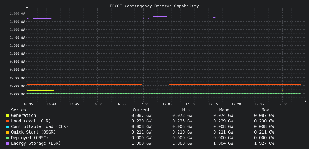Click the 2.000 GW y-axis label
The image size is (309, 149).
tap(17, 14)
